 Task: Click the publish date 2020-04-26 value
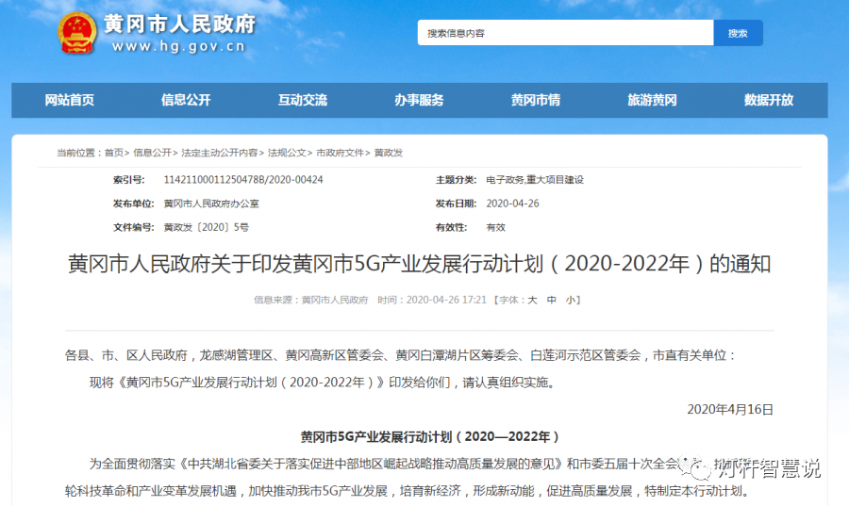pyautogui.click(x=512, y=204)
